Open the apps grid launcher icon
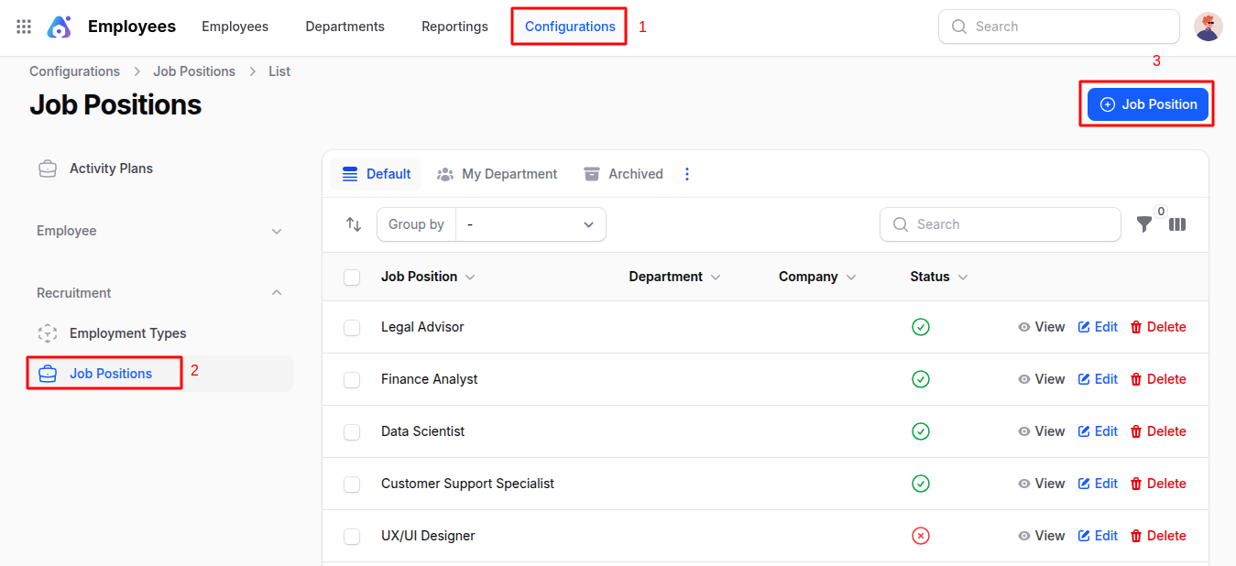The image size is (1236, 566). pos(24,27)
